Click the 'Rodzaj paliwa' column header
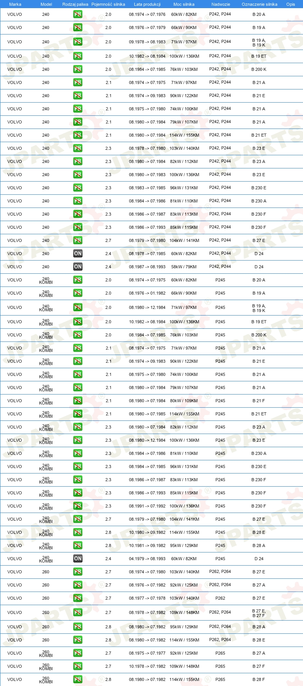Viewport: 303px width, 686px height. click(x=75, y=4)
